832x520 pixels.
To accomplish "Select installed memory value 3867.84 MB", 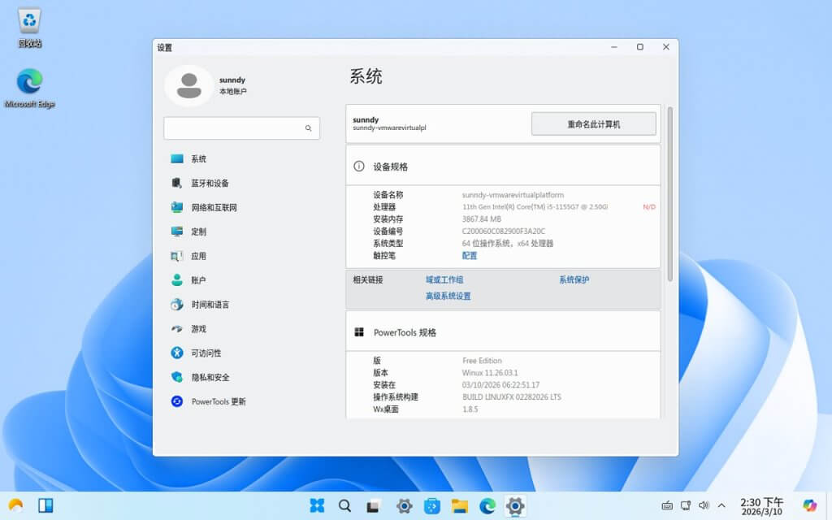I will pyautogui.click(x=481, y=219).
